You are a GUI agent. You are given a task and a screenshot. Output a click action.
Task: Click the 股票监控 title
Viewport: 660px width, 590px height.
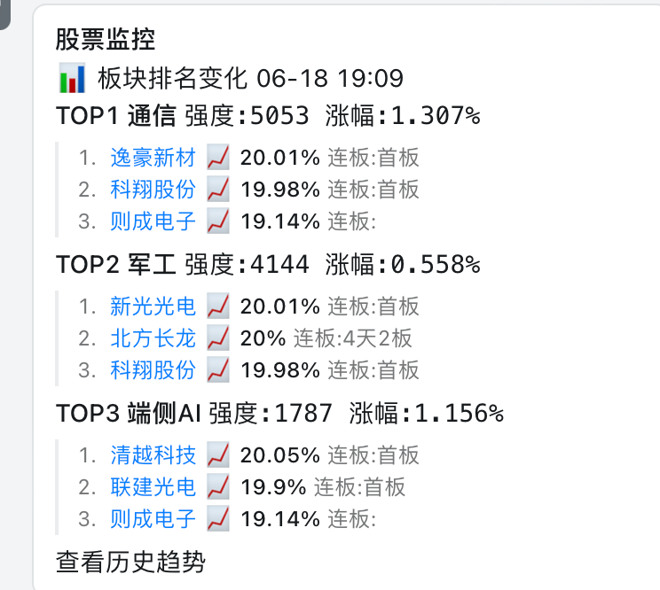point(106,40)
